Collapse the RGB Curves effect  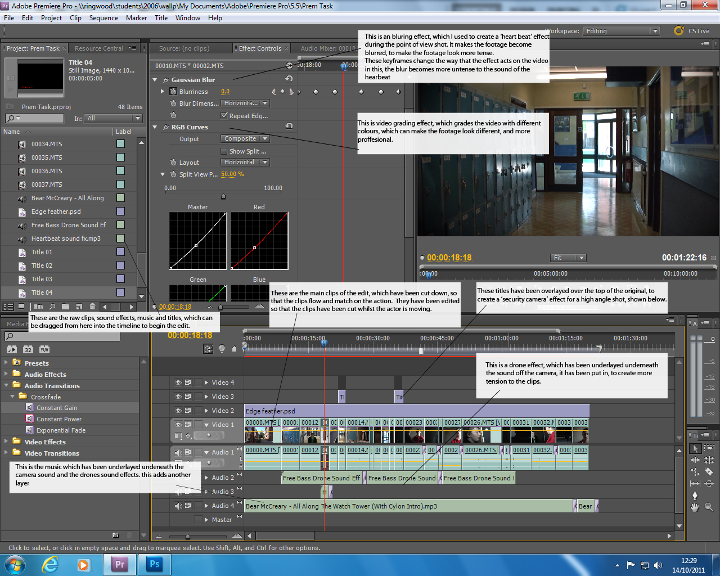coord(155,127)
